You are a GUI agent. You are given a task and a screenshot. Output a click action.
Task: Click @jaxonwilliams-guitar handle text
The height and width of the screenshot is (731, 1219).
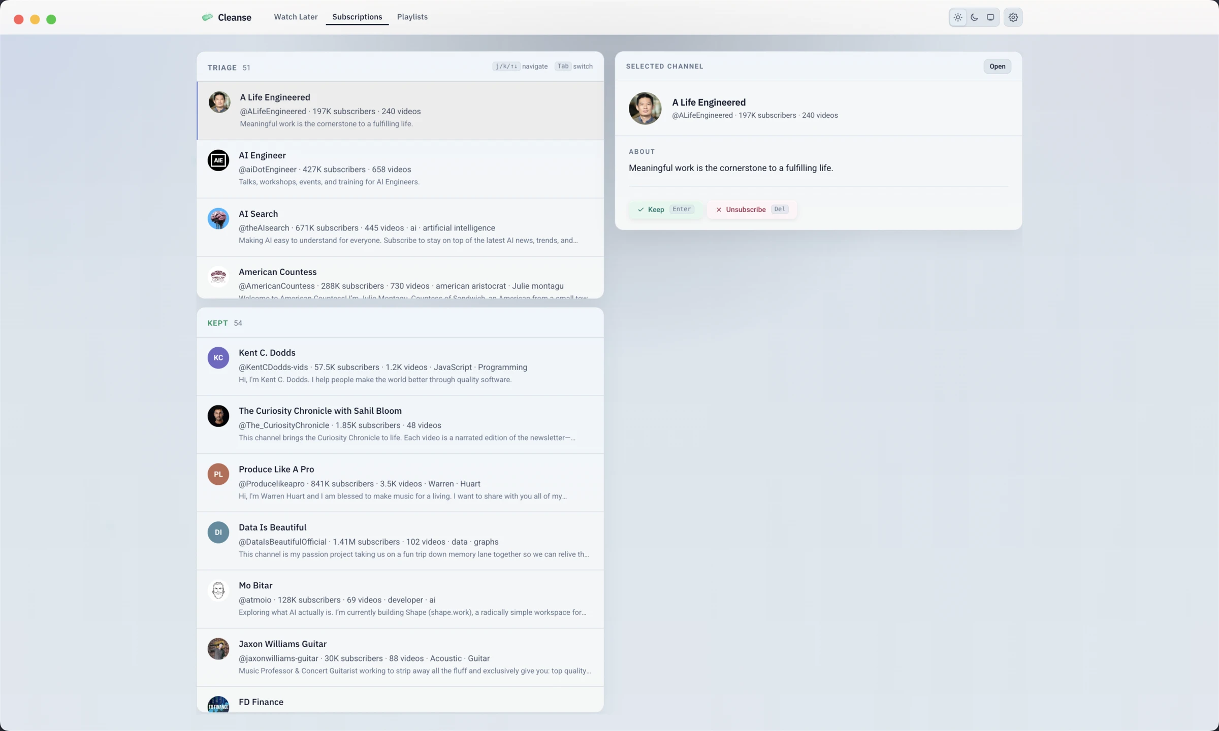coord(278,658)
